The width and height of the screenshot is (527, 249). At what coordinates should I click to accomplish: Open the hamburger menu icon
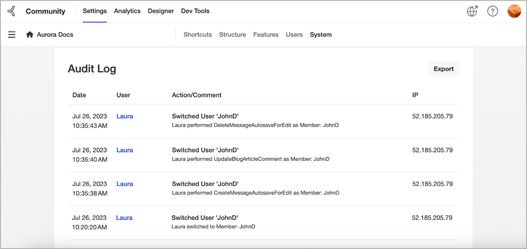point(12,35)
